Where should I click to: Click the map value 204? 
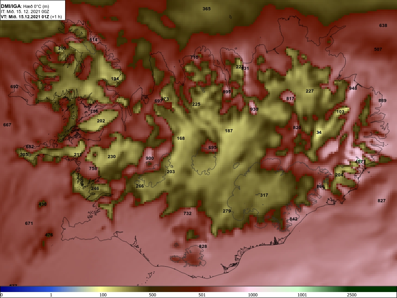pyautogui.click(x=339, y=175)
